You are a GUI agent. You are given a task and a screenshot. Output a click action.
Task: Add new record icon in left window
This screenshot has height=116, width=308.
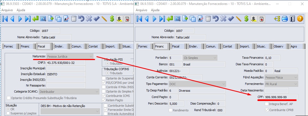click(x=51, y=19)
